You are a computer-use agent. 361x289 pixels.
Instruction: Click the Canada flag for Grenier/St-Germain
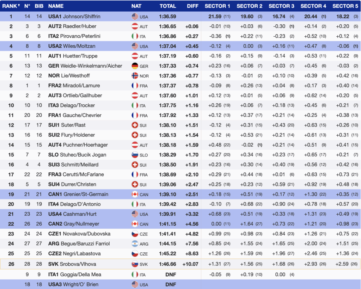pyautogui.click(x=135, y=194)
